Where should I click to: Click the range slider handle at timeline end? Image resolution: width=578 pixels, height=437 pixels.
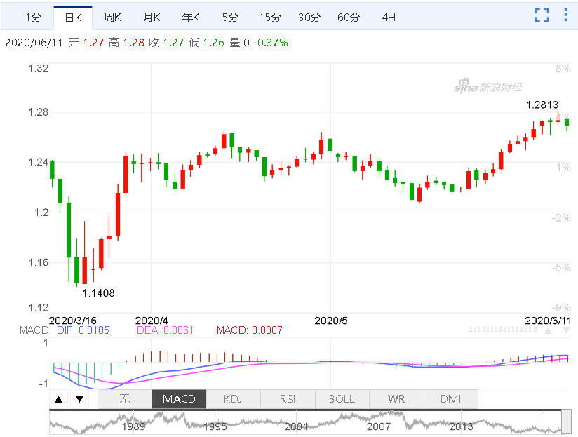click(x=568, y=422)
